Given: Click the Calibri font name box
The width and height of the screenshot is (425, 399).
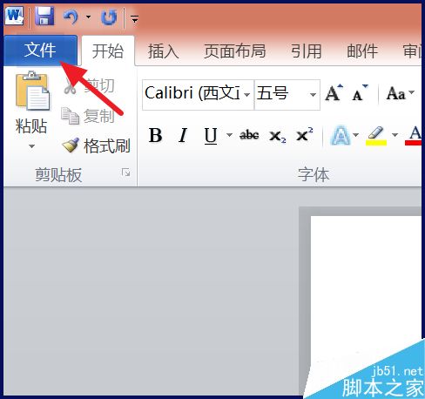Looking at the screenshot, I should [192, 94].
